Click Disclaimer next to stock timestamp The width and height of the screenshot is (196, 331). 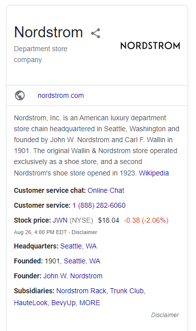tap(84, 232)
